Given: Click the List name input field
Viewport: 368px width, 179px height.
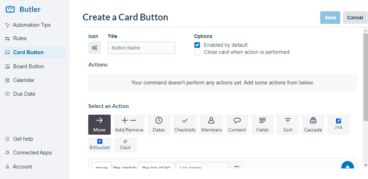Looking at the screenshot, I should [202, 166].
